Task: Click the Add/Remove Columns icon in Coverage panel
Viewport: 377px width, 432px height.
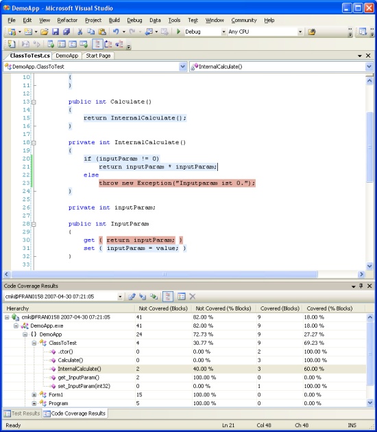Action: 181,297
